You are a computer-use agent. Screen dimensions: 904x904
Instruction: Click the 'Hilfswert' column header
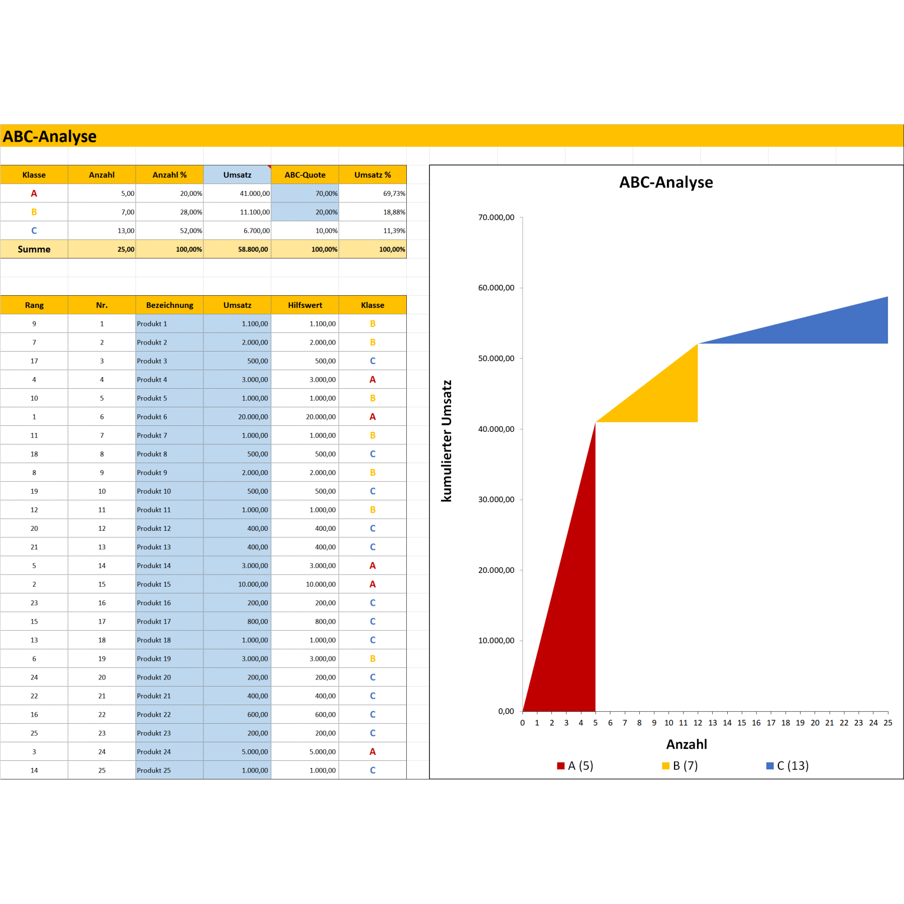305,305
